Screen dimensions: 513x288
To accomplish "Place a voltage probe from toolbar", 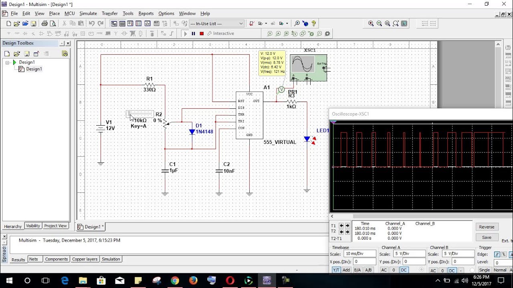I will point(270,34).
